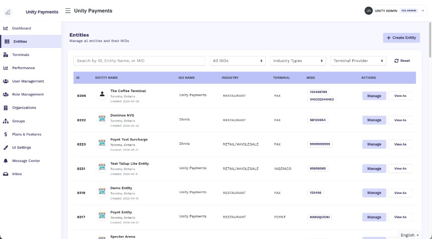Select Entities in the sidebar
The width and height of the screenshot is (432, 239).
[x=20, y=42]
